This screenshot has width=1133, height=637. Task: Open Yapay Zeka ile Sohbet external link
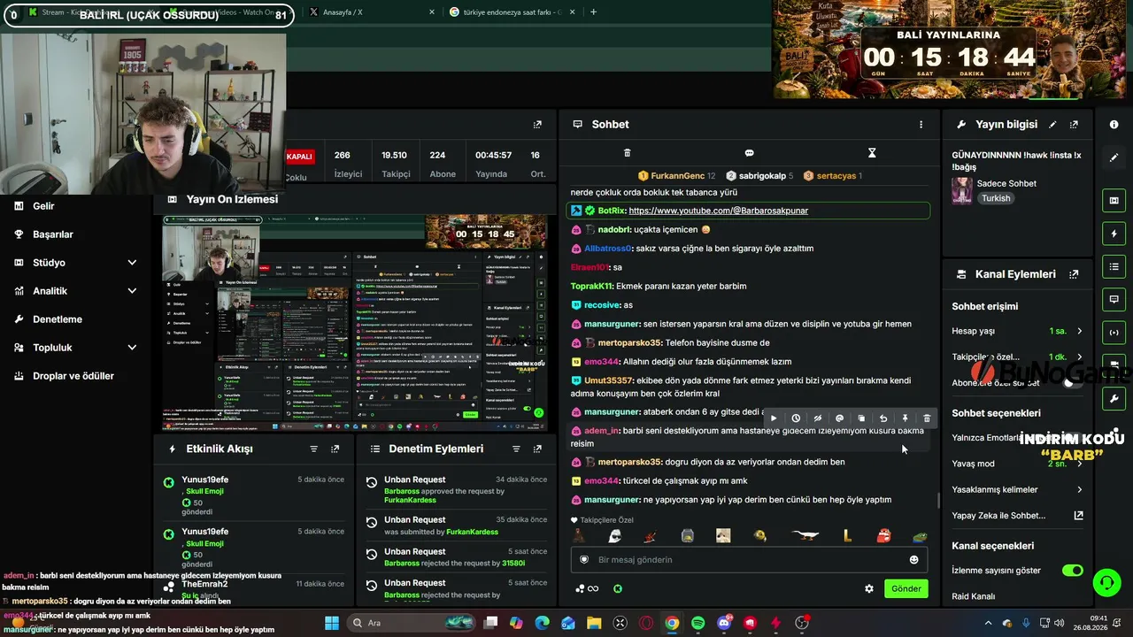1079,516
